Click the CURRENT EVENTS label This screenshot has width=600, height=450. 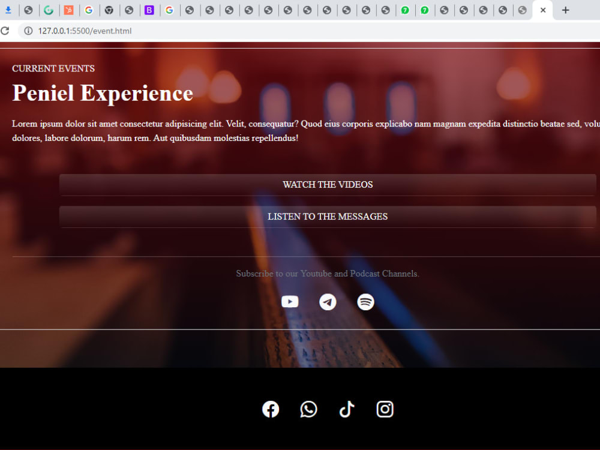(53, 68)
